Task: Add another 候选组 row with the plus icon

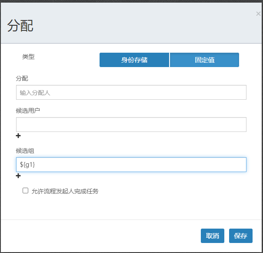Action: coord(18,176)
